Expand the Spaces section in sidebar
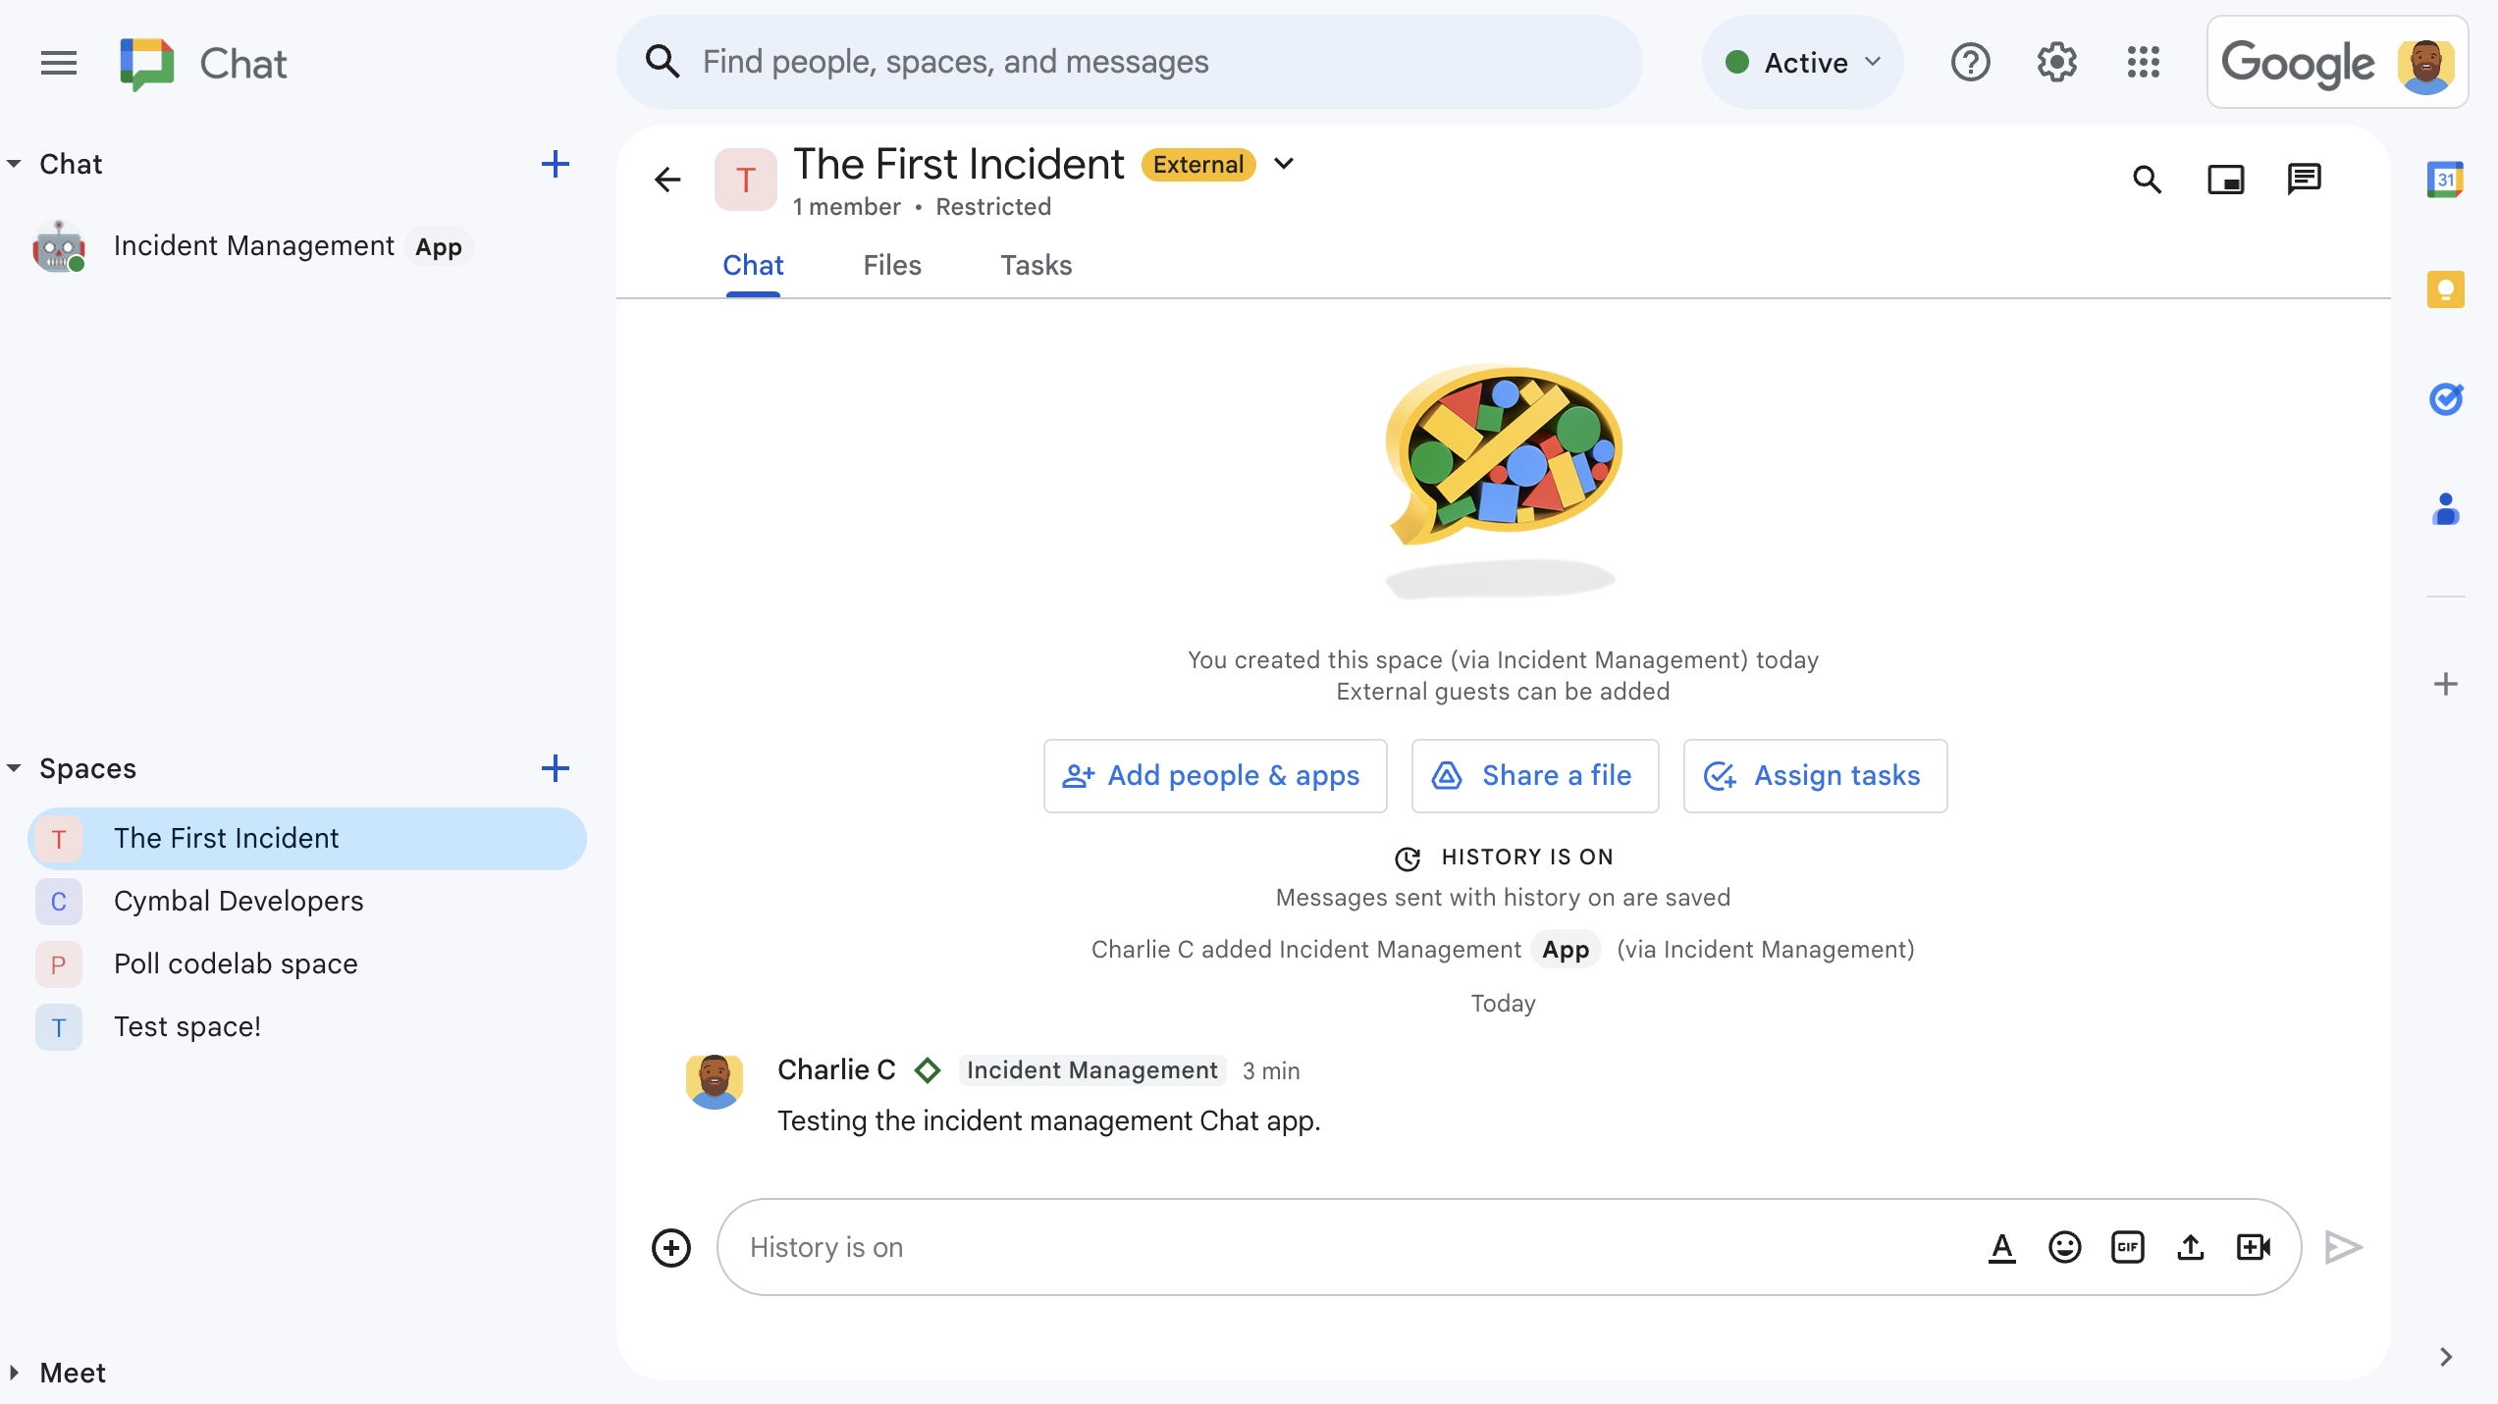This screenshot has width=2498, height=1404. pyautogui.click(x=14, y=768)
